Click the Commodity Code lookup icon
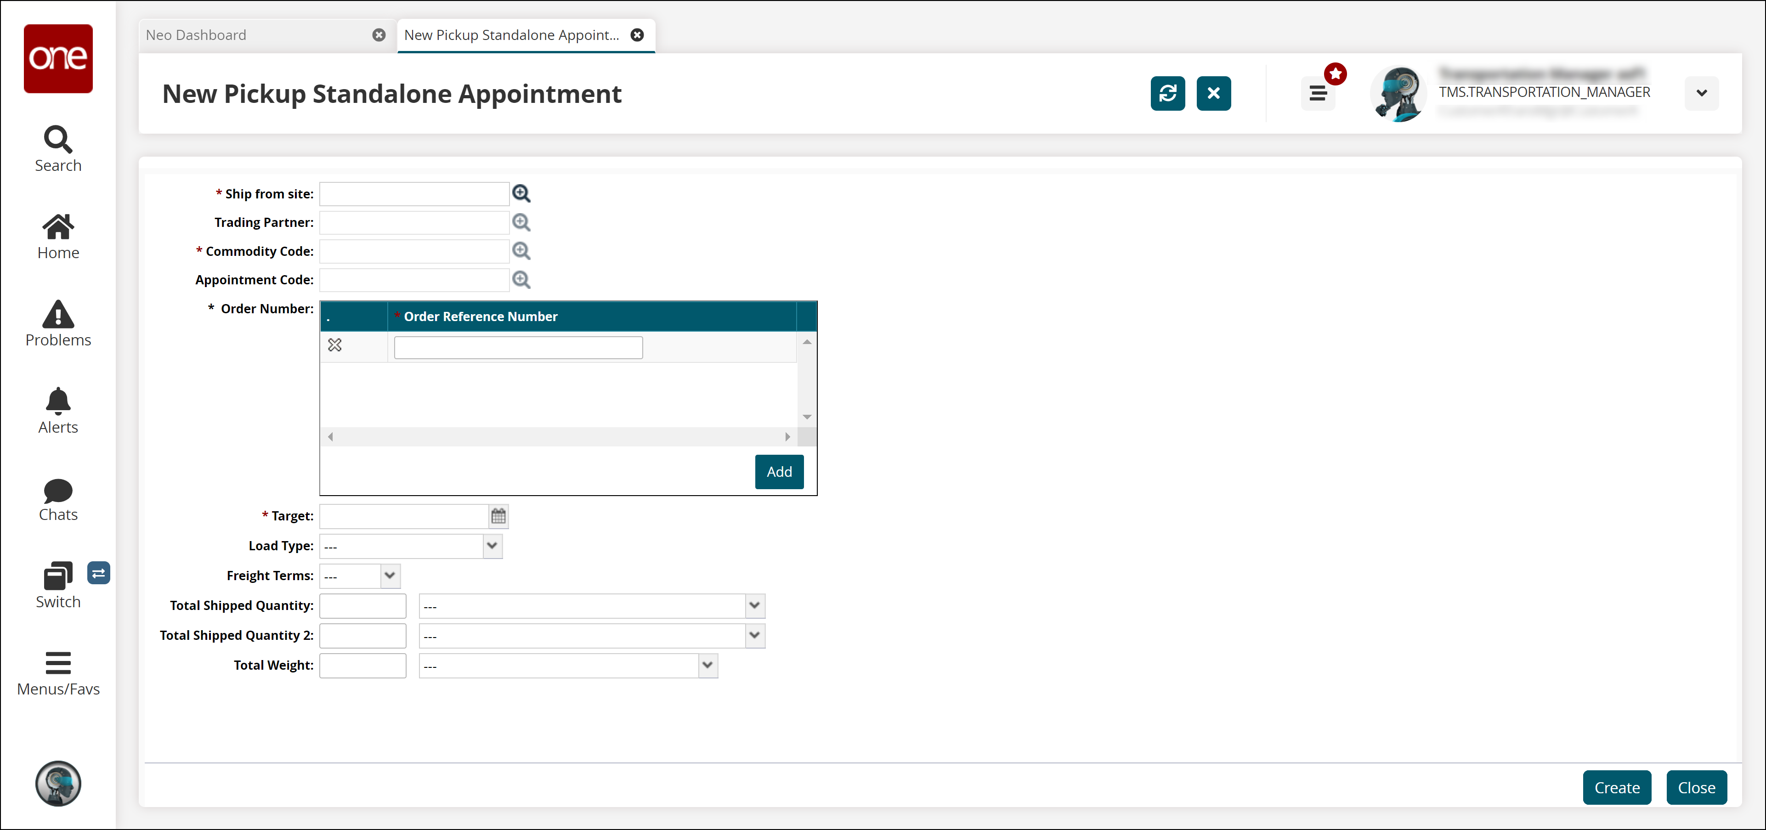Screen dimensions: 1766x830 click(521, 251)
